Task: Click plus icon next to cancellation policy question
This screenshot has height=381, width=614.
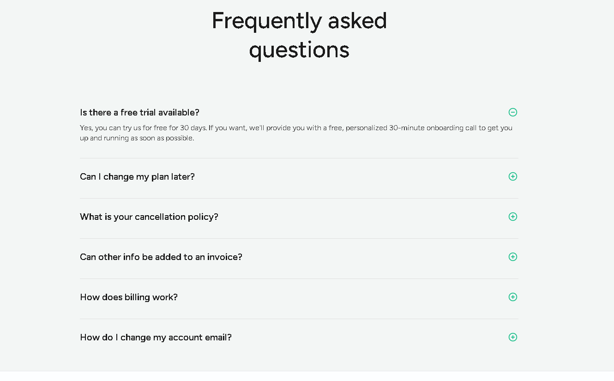Action: point(512,217)
